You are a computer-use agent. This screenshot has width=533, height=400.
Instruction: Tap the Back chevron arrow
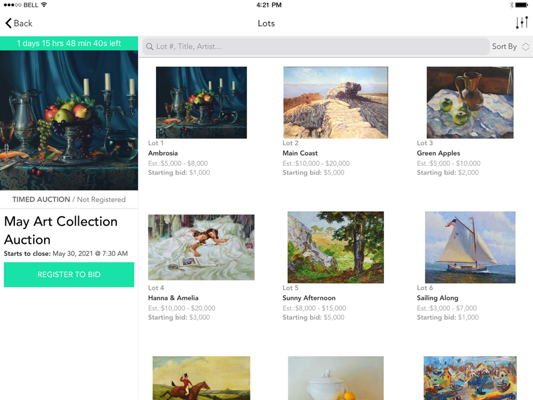9,23
